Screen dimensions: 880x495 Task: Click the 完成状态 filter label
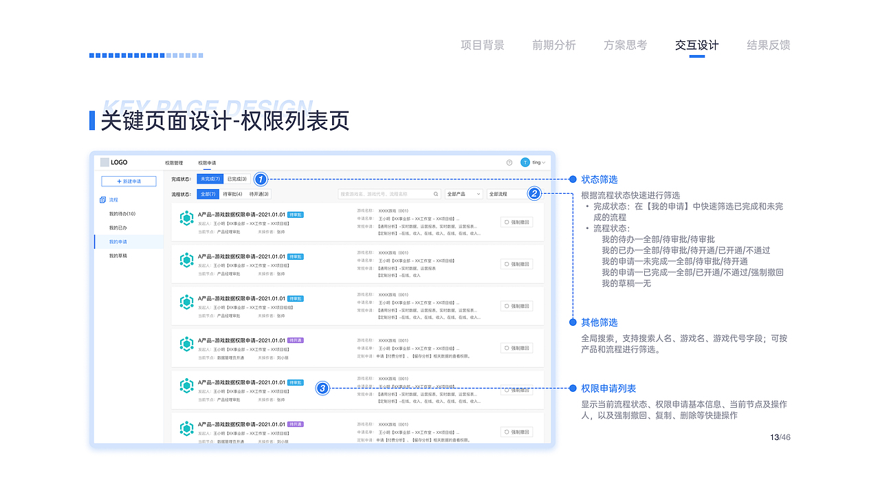[x=181, y=179]
